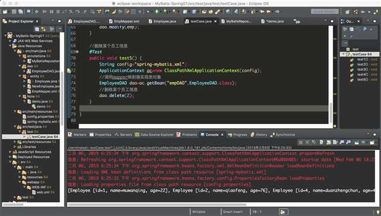Screen dimensions: 381x216
Task: Collapse the MyBatis-Spring01 project node
Action: [5, 36]
